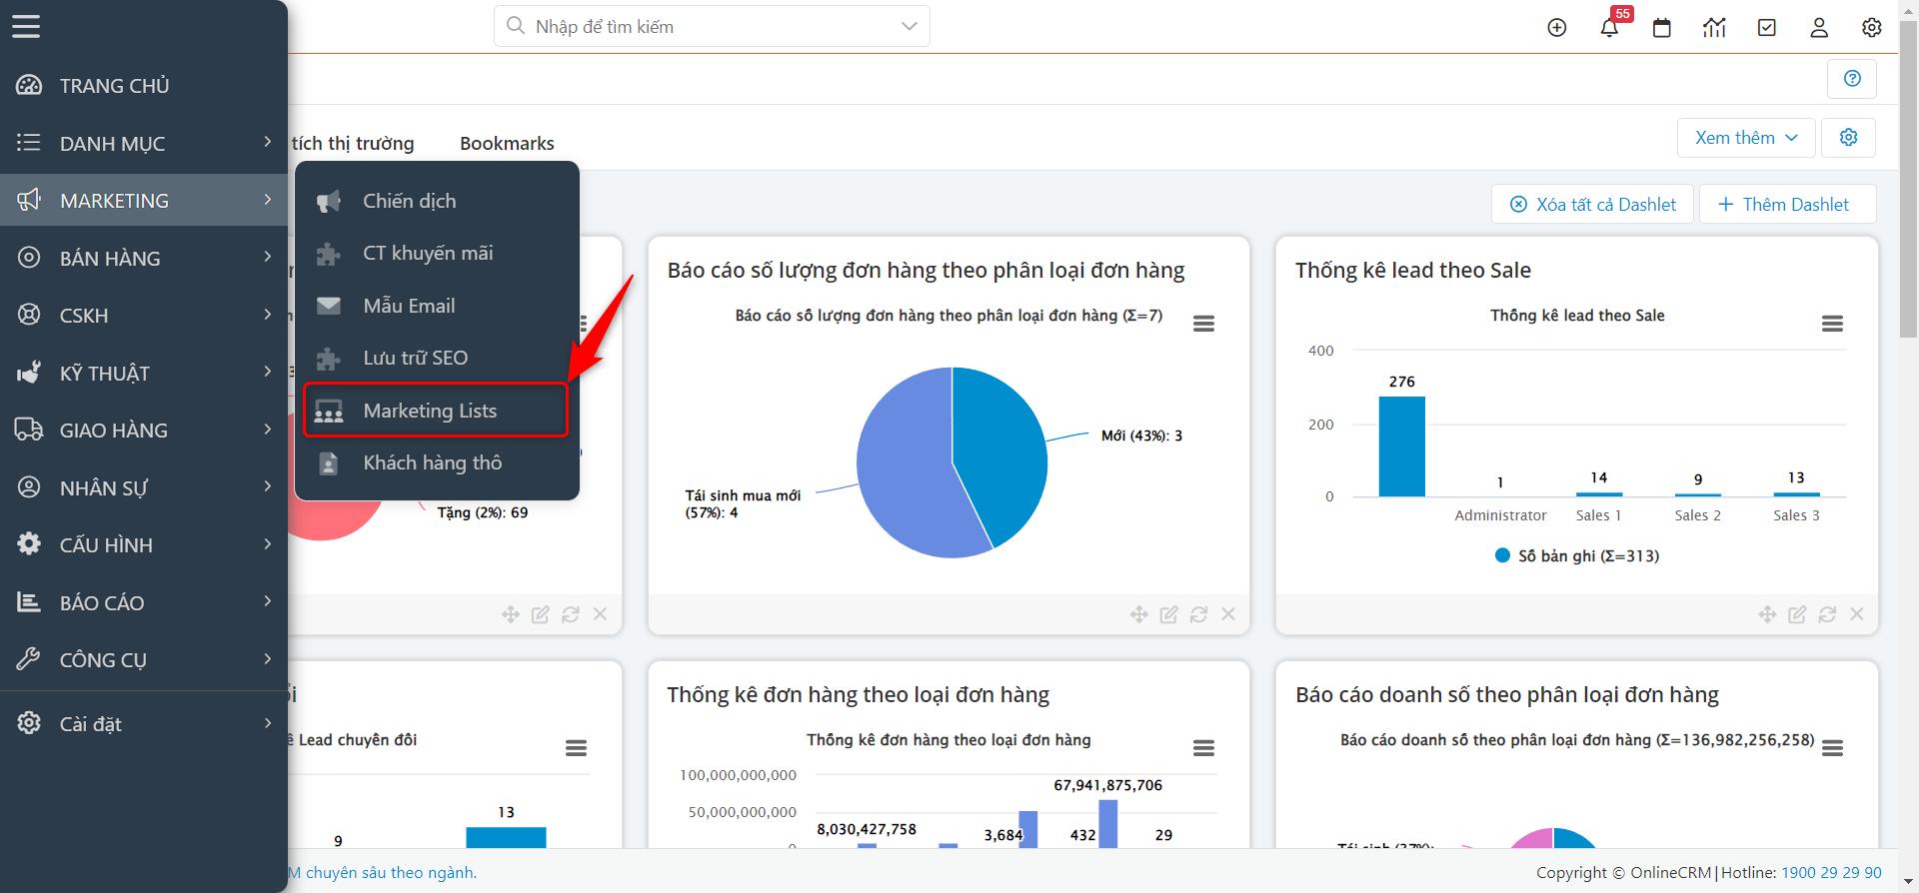Toggle the hamburger sidebar menu
Image resolution: width=1919 pixels, height=893 pixels.
[x=26, y=27]
